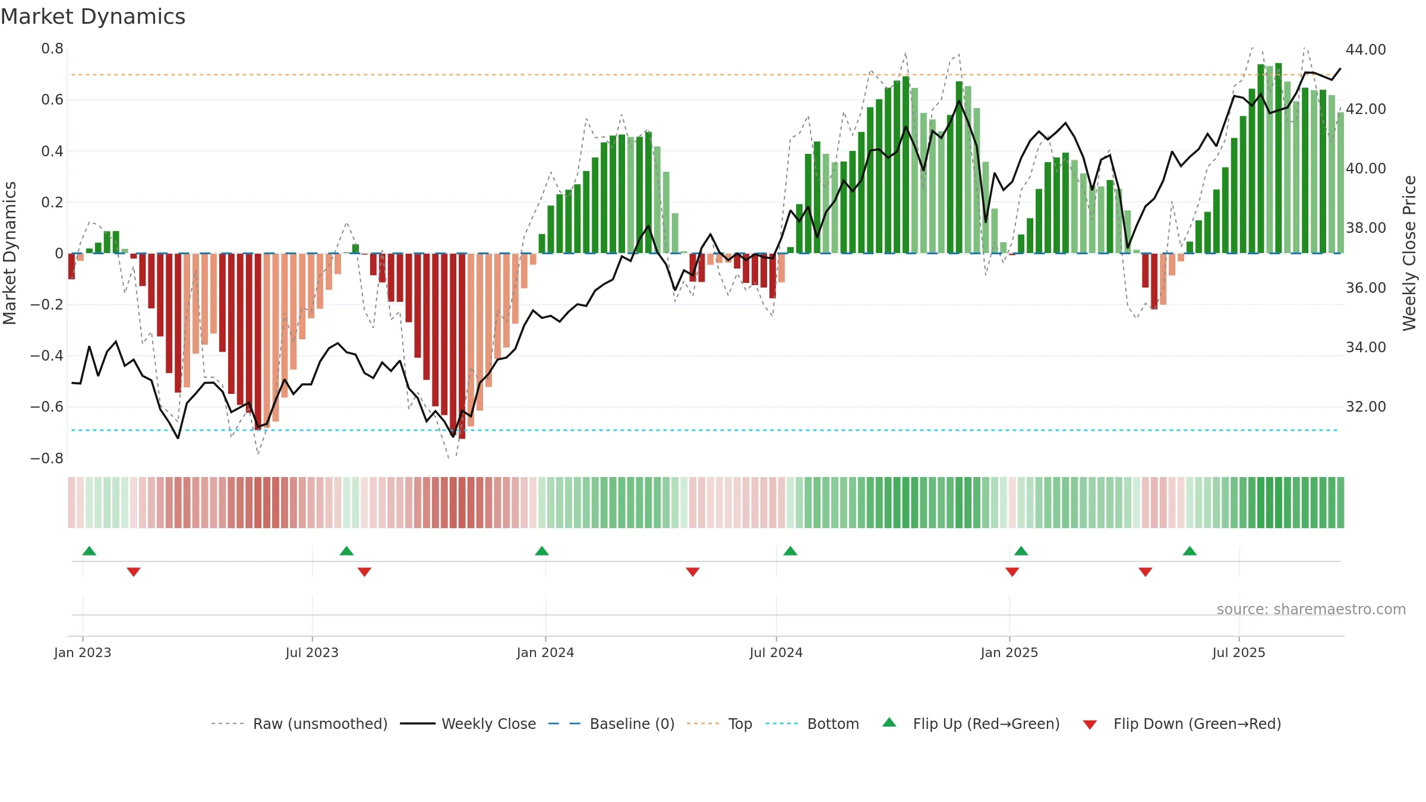Click the last Flip Up triangle before Jul 2025
1426x802 pixels.
pos(1190,551)
